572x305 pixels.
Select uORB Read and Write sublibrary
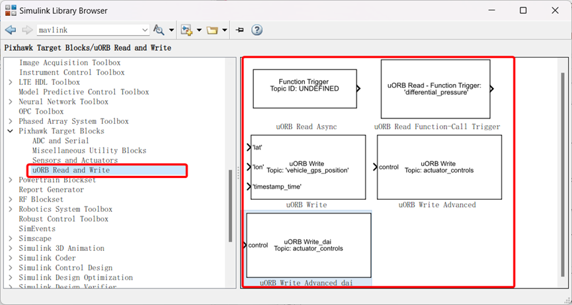pyautogui.click(x=71, y=171)
